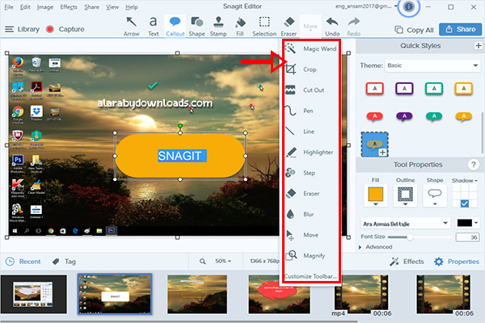Screen dimensions: 485x323
Task: Select the Arrow tool in toolbar
Action: pos(132,27)
